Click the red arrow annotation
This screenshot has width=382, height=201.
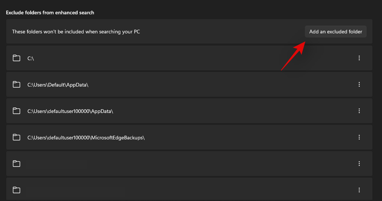click(294, 55)
